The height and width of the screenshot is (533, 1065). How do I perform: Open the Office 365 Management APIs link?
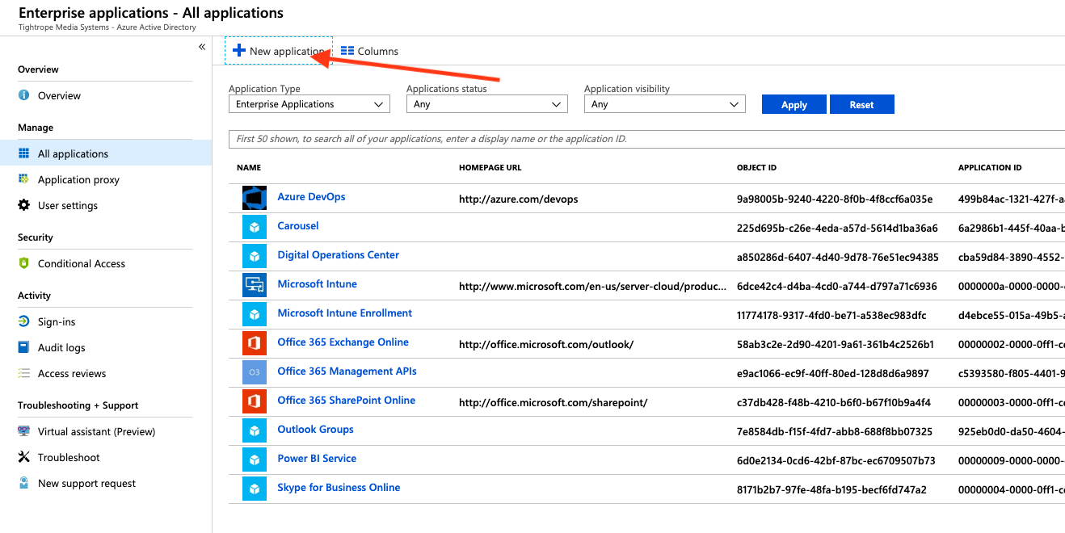[x=347, y=371]
